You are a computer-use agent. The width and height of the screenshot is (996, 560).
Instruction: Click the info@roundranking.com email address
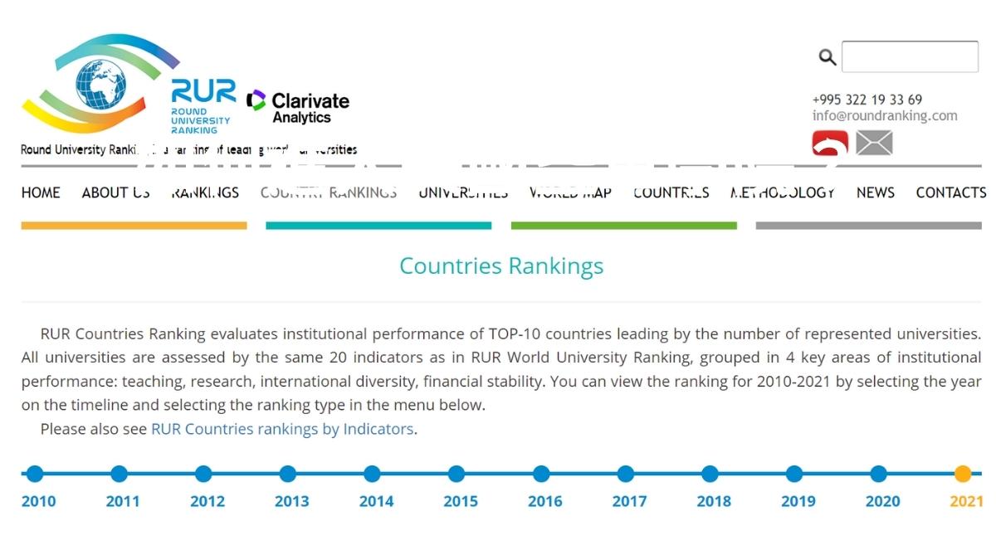click(x=885, y=116)
